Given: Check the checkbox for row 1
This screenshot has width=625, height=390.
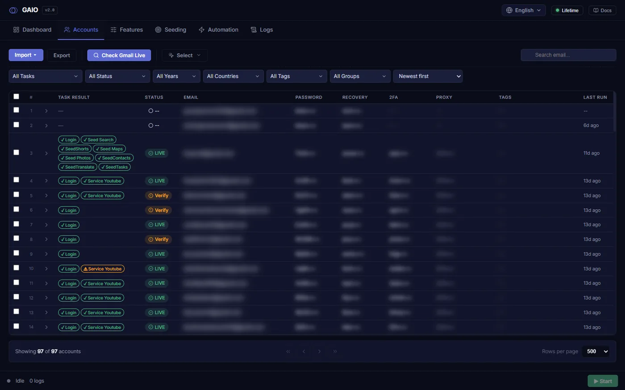Looking at the screenshot, I should tap(17, 110).
